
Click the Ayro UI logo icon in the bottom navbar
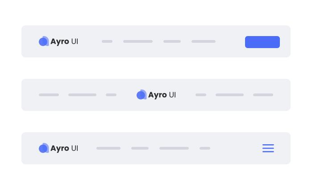click(44, 148)
